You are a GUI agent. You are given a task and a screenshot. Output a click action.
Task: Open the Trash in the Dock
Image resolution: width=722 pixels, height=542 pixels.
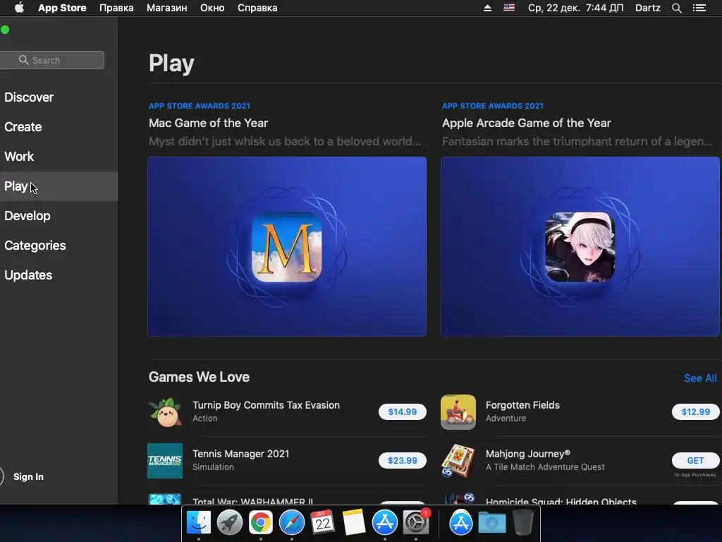pos(523,522)
